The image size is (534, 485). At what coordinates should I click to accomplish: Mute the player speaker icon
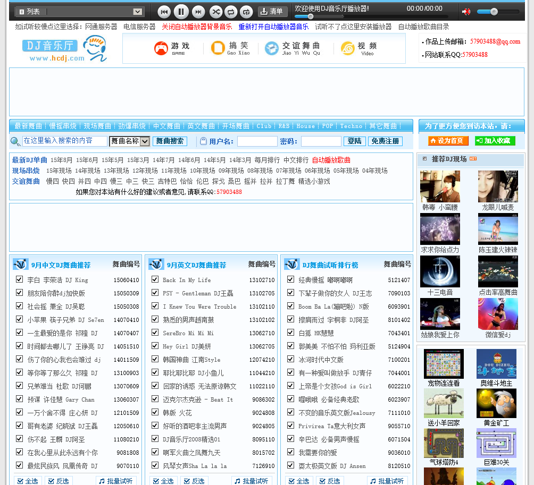point(466,12)
